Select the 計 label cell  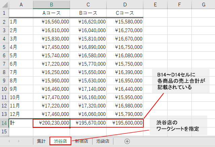(21, 123)
